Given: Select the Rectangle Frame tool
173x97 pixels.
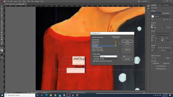Looking at the screenshot, I should [x=2, y=26].
